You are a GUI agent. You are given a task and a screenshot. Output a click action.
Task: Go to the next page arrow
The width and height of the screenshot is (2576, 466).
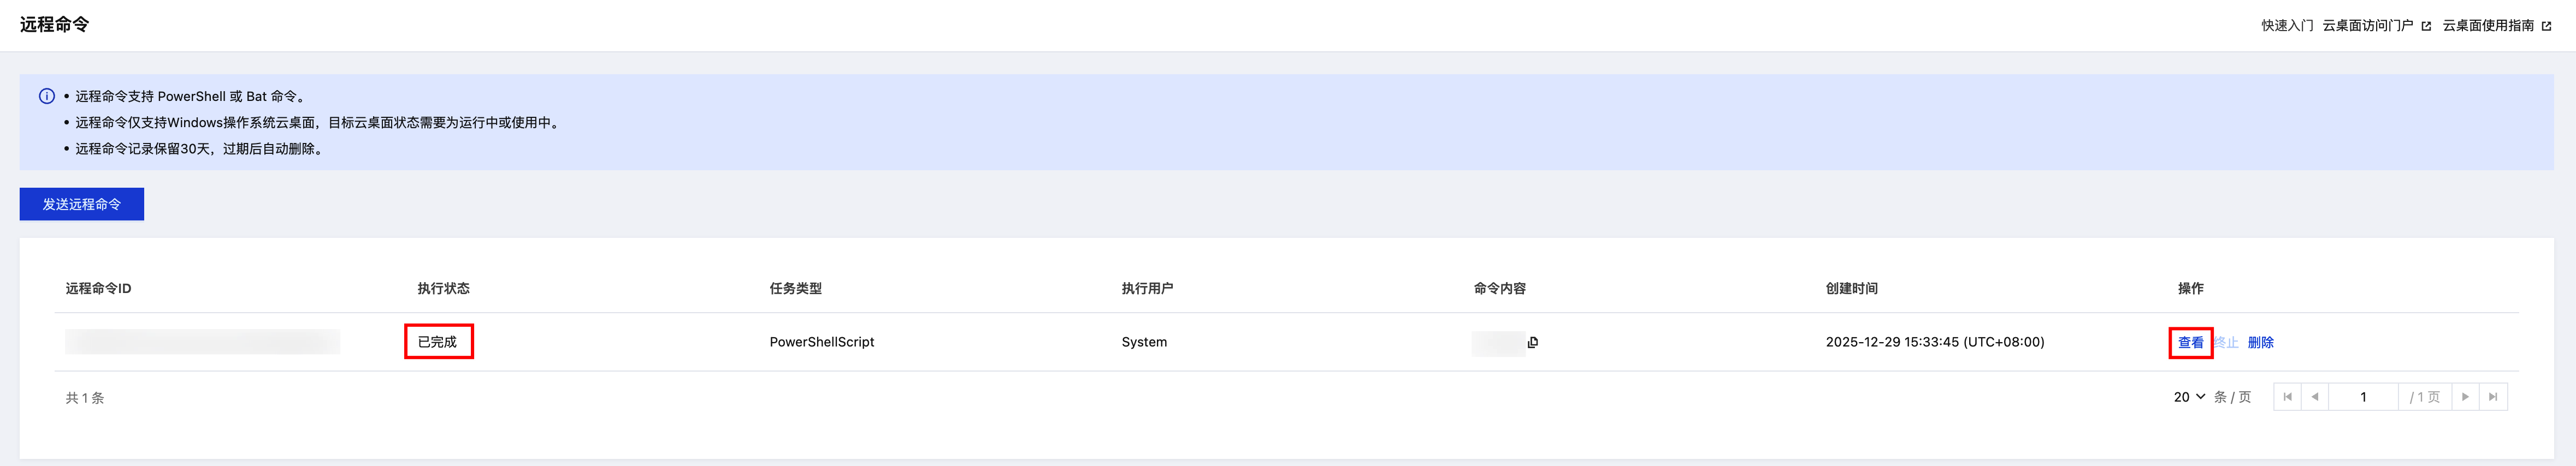[2465, 397]
